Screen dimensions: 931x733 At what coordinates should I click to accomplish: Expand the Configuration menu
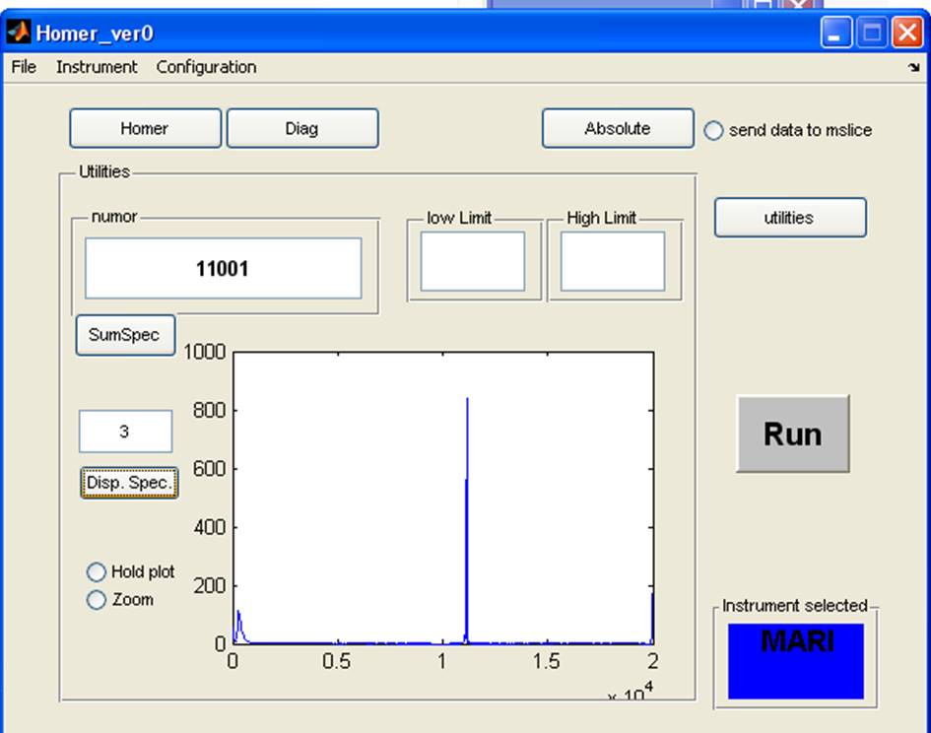coord(206,67)
